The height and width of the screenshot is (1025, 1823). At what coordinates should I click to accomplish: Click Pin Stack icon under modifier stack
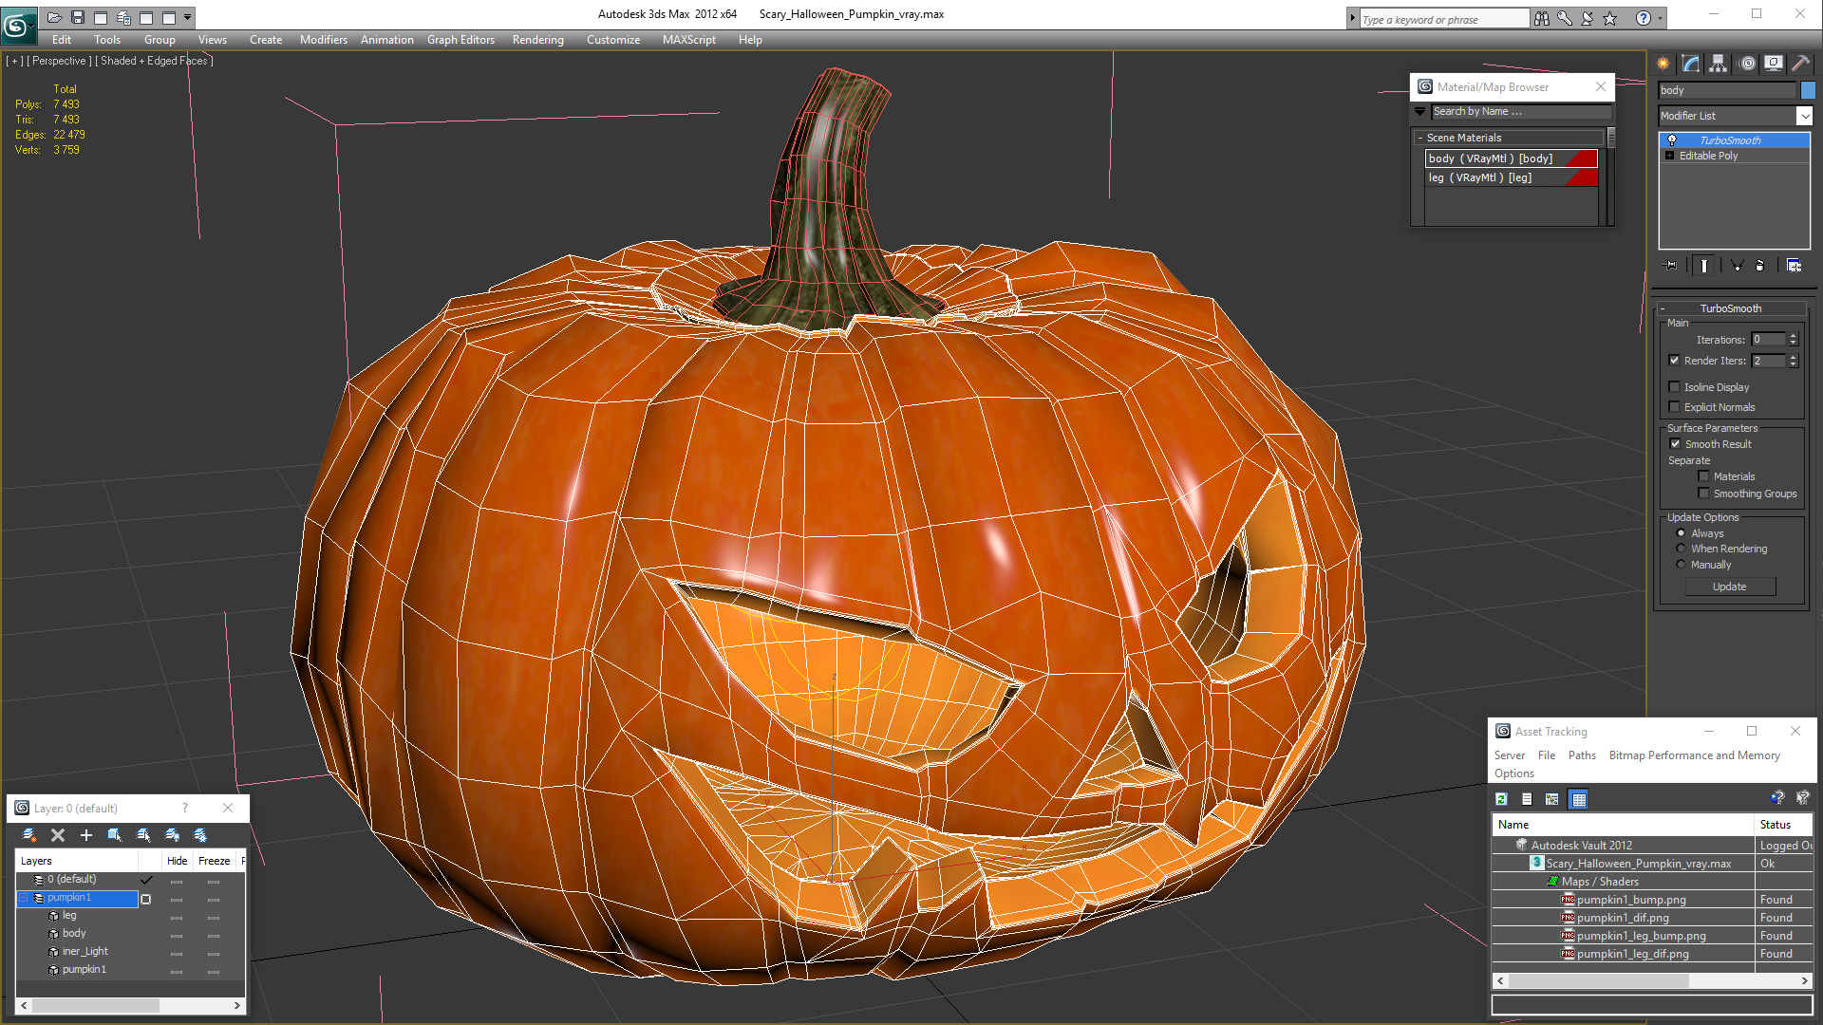[x=1671, y=266]
